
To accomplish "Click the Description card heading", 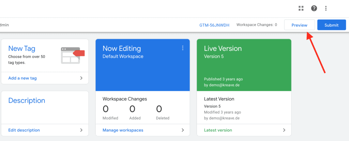I will click(27, 100).
